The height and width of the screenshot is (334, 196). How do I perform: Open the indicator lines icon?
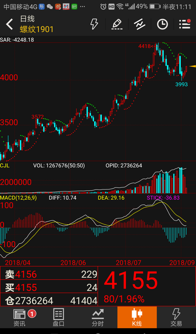click(x=140, y=24)
